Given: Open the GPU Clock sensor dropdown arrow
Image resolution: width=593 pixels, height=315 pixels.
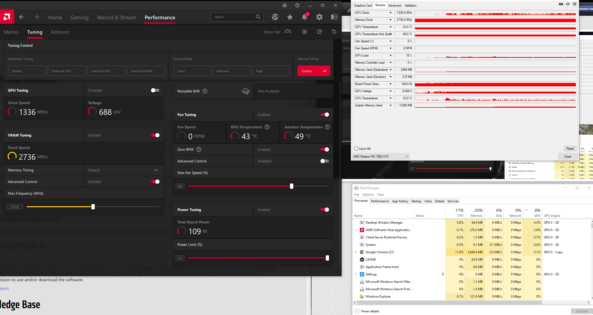Looking at the screenshot, I should click(390, 13).
